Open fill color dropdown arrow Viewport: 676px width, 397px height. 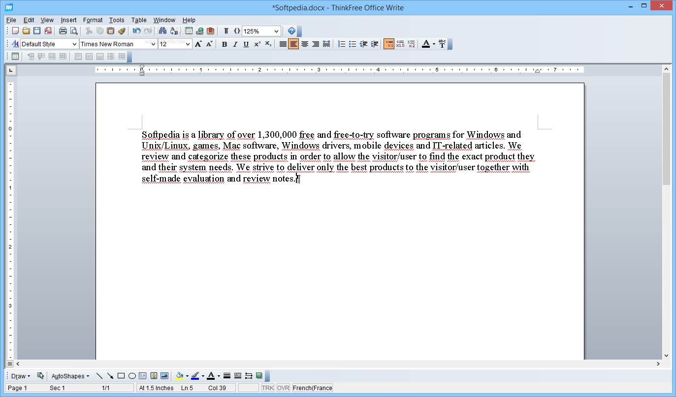[187, 376]
